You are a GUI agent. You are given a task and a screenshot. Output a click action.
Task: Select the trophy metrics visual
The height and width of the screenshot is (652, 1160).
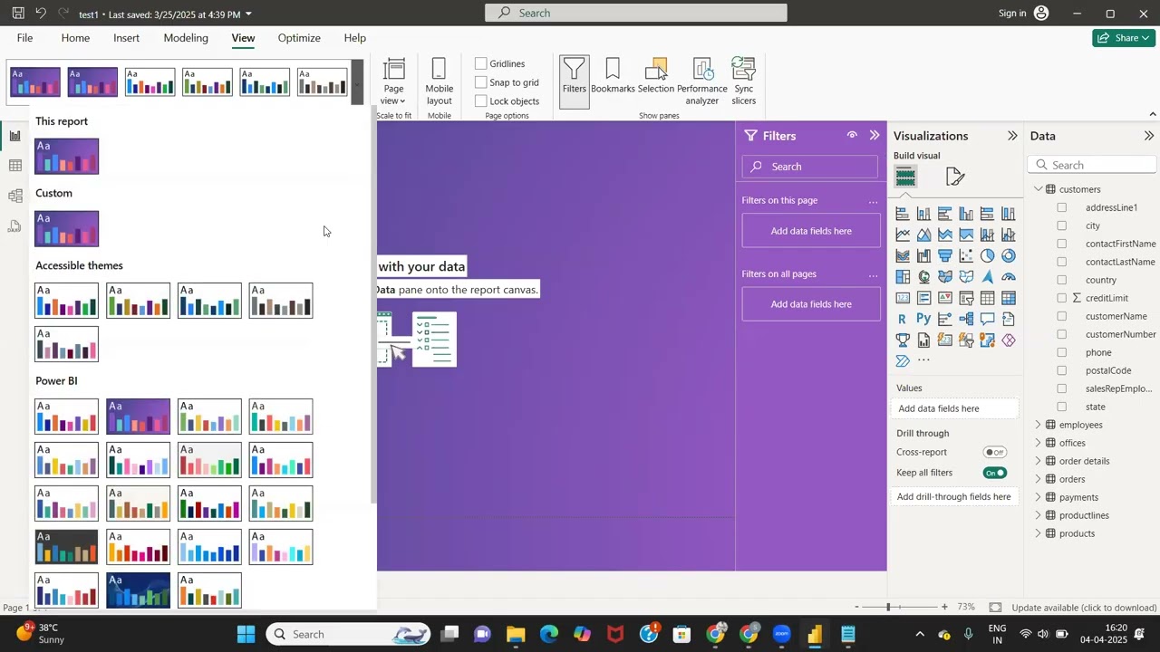tap(903, 340)
